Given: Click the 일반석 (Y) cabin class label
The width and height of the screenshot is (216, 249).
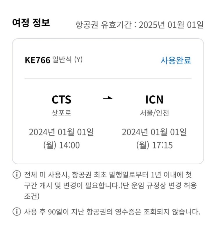Looking at the screenshot, I should coord(67,60).
